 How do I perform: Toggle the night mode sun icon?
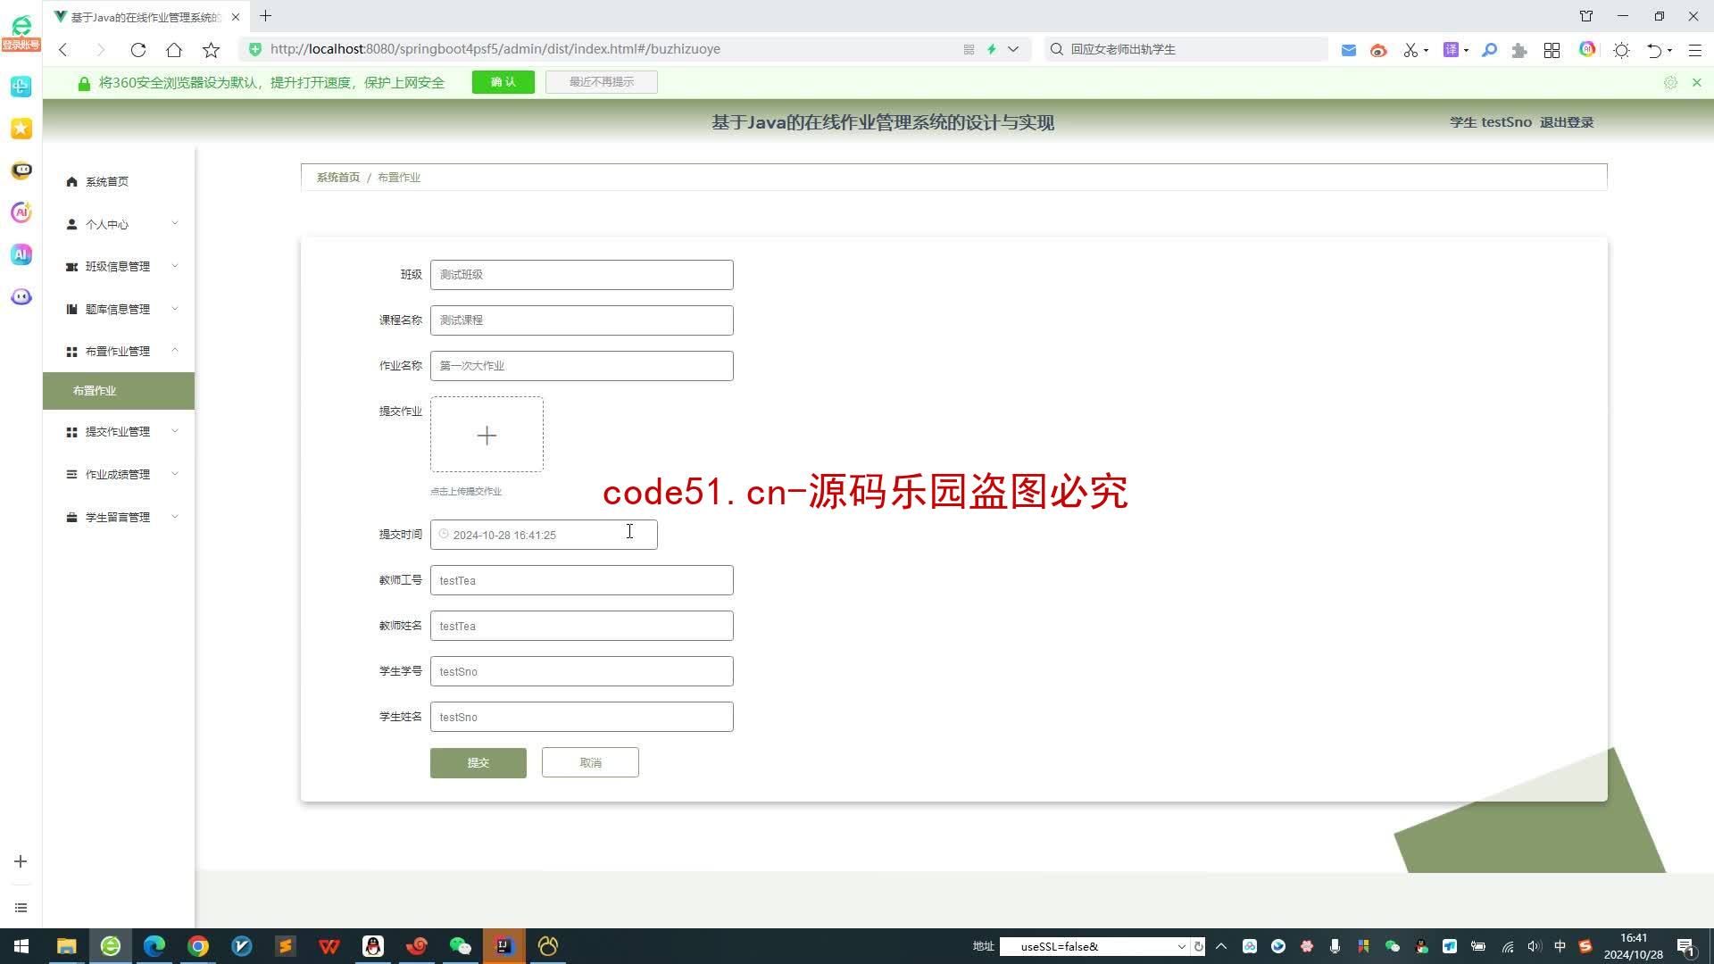[1622, 50]
